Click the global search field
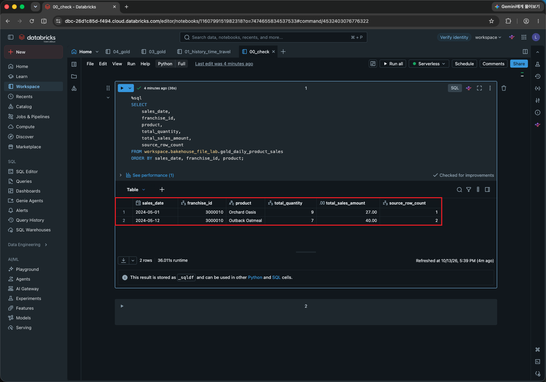Screen dimensions: 546x382 pyautogui.click(x=273, y=37)
